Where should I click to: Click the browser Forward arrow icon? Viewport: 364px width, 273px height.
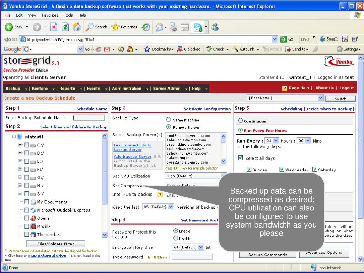pos(37,27)
